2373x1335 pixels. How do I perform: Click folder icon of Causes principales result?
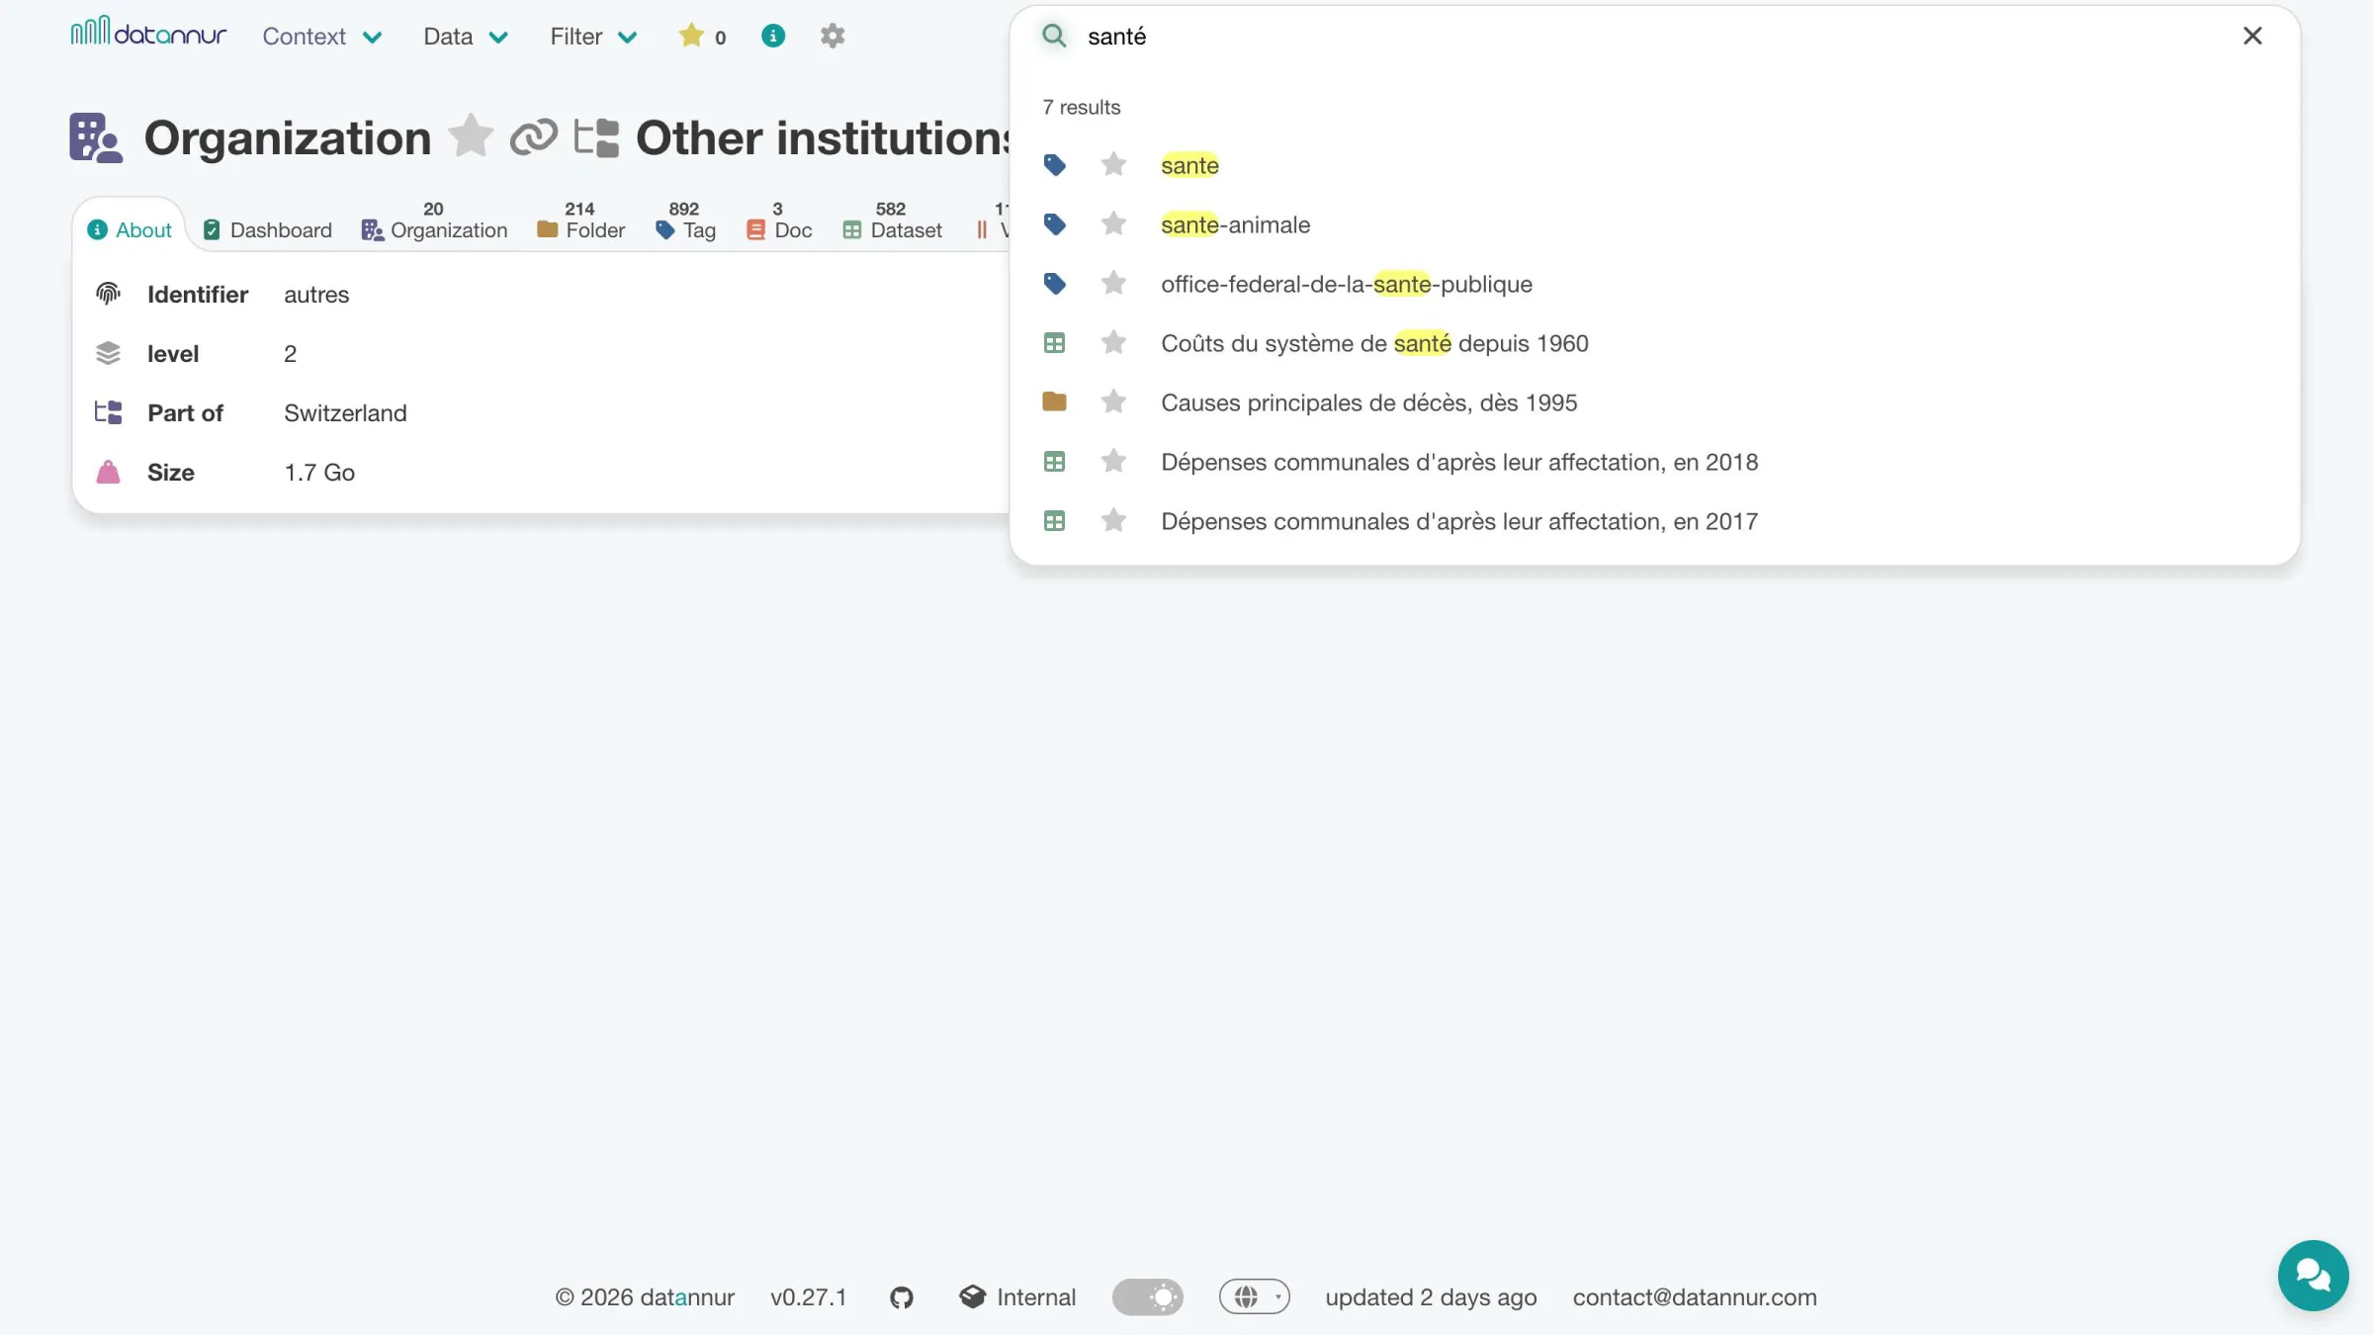[x=1054, y=401]
